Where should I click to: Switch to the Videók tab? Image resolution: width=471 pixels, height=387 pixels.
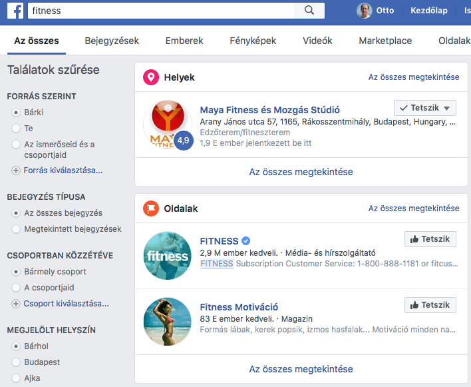pos(317,41)
